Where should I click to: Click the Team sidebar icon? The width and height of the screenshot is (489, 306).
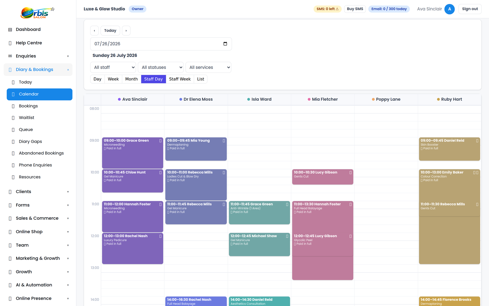[x=10, y=245]
